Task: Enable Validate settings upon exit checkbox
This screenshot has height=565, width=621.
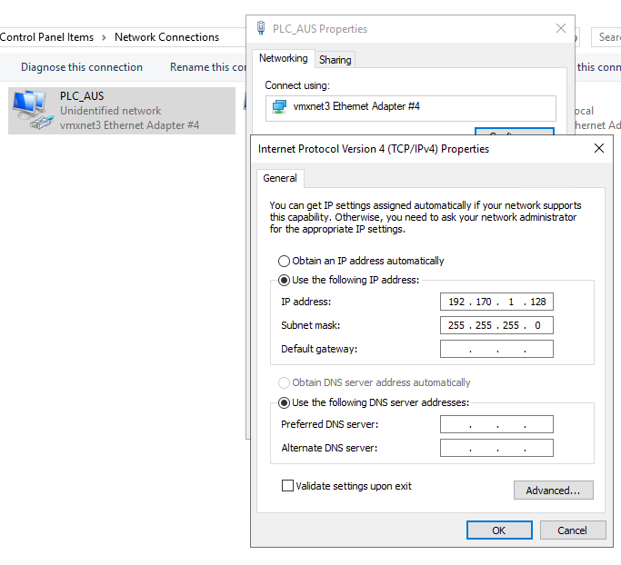Action: click(288, 486)
